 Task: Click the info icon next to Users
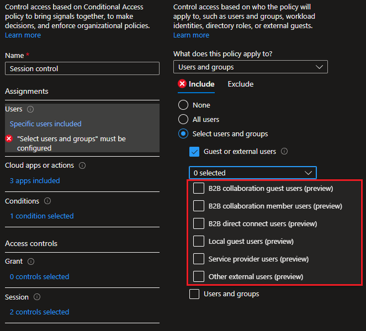point(30,109)
